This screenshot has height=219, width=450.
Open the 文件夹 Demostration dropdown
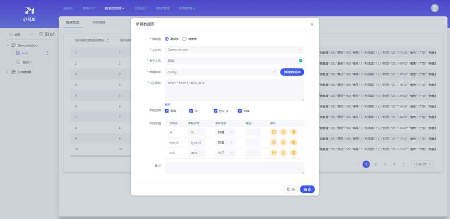(234, 50)
